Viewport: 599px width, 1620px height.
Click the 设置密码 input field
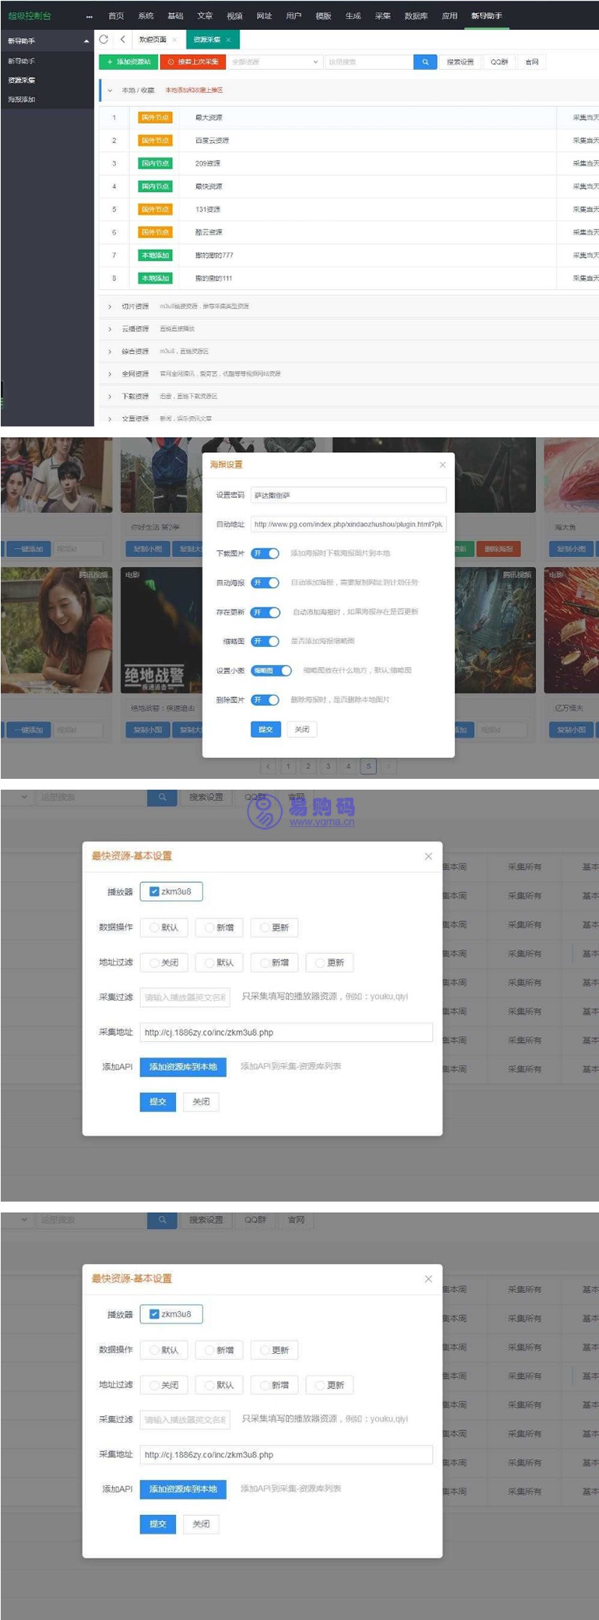point(348,495)
